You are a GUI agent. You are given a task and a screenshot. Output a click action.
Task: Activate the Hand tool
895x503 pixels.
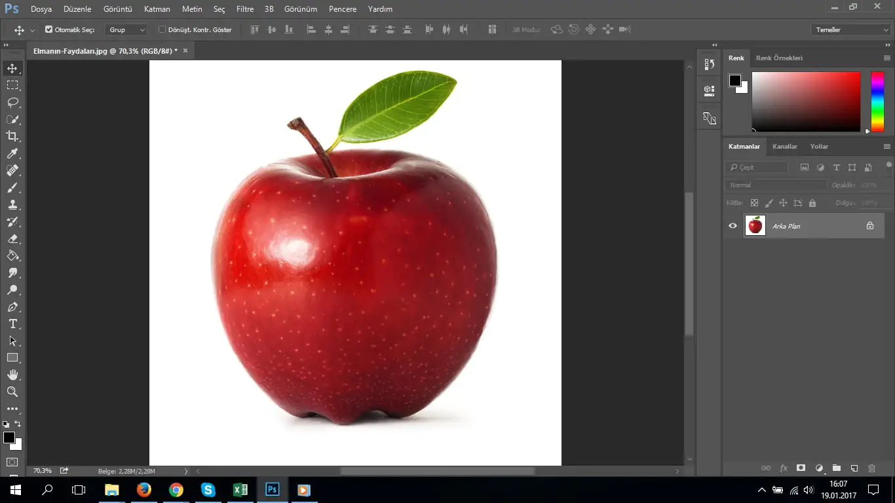click(x=12, y=375)
